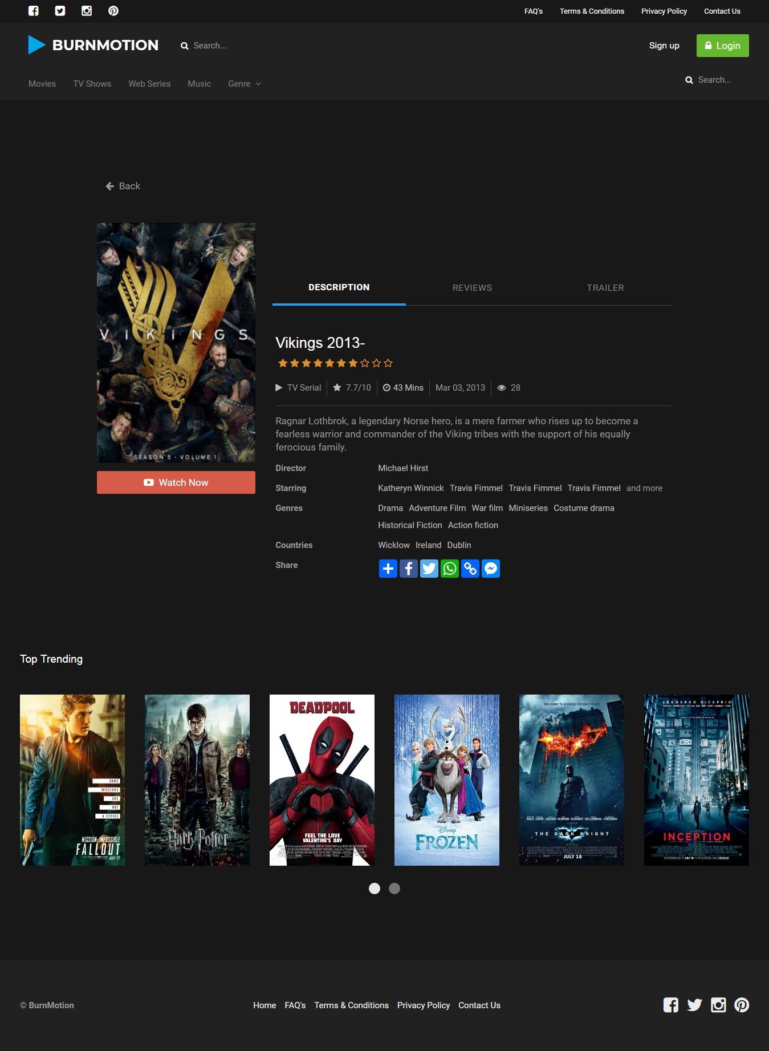Switch to the Reviews tab
Screen dimensions: 769x1051
[x=472, y=288]
